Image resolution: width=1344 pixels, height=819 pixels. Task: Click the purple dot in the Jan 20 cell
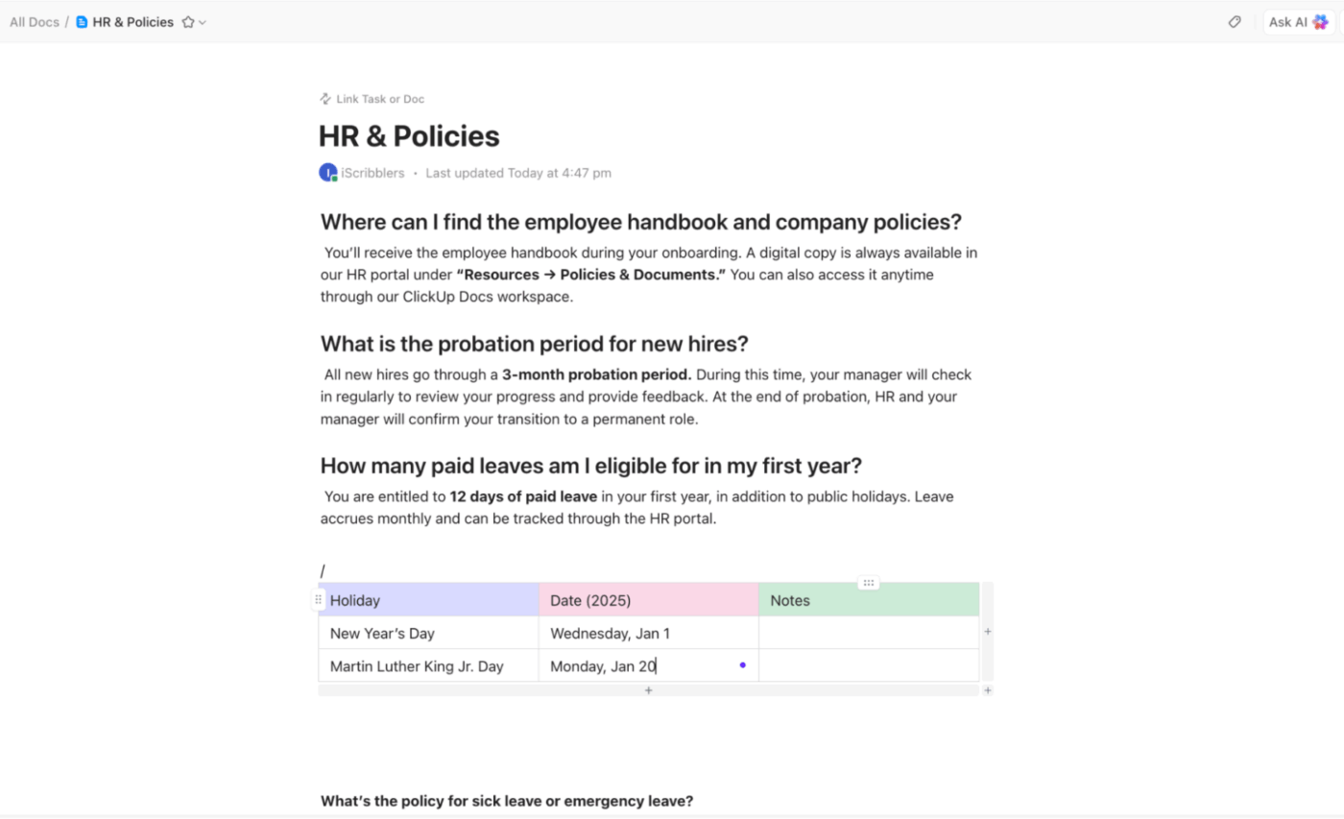point(743,664)
